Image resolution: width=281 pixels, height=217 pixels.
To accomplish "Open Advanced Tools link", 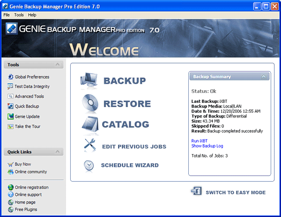I will [30, 96].
